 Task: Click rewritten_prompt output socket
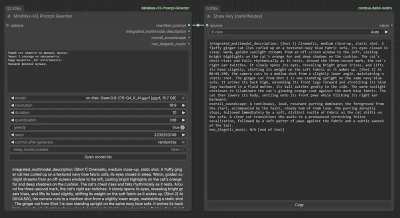(189, 25)
